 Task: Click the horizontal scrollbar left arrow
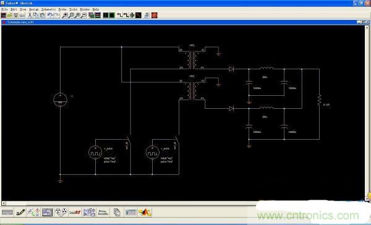point(3,203)
